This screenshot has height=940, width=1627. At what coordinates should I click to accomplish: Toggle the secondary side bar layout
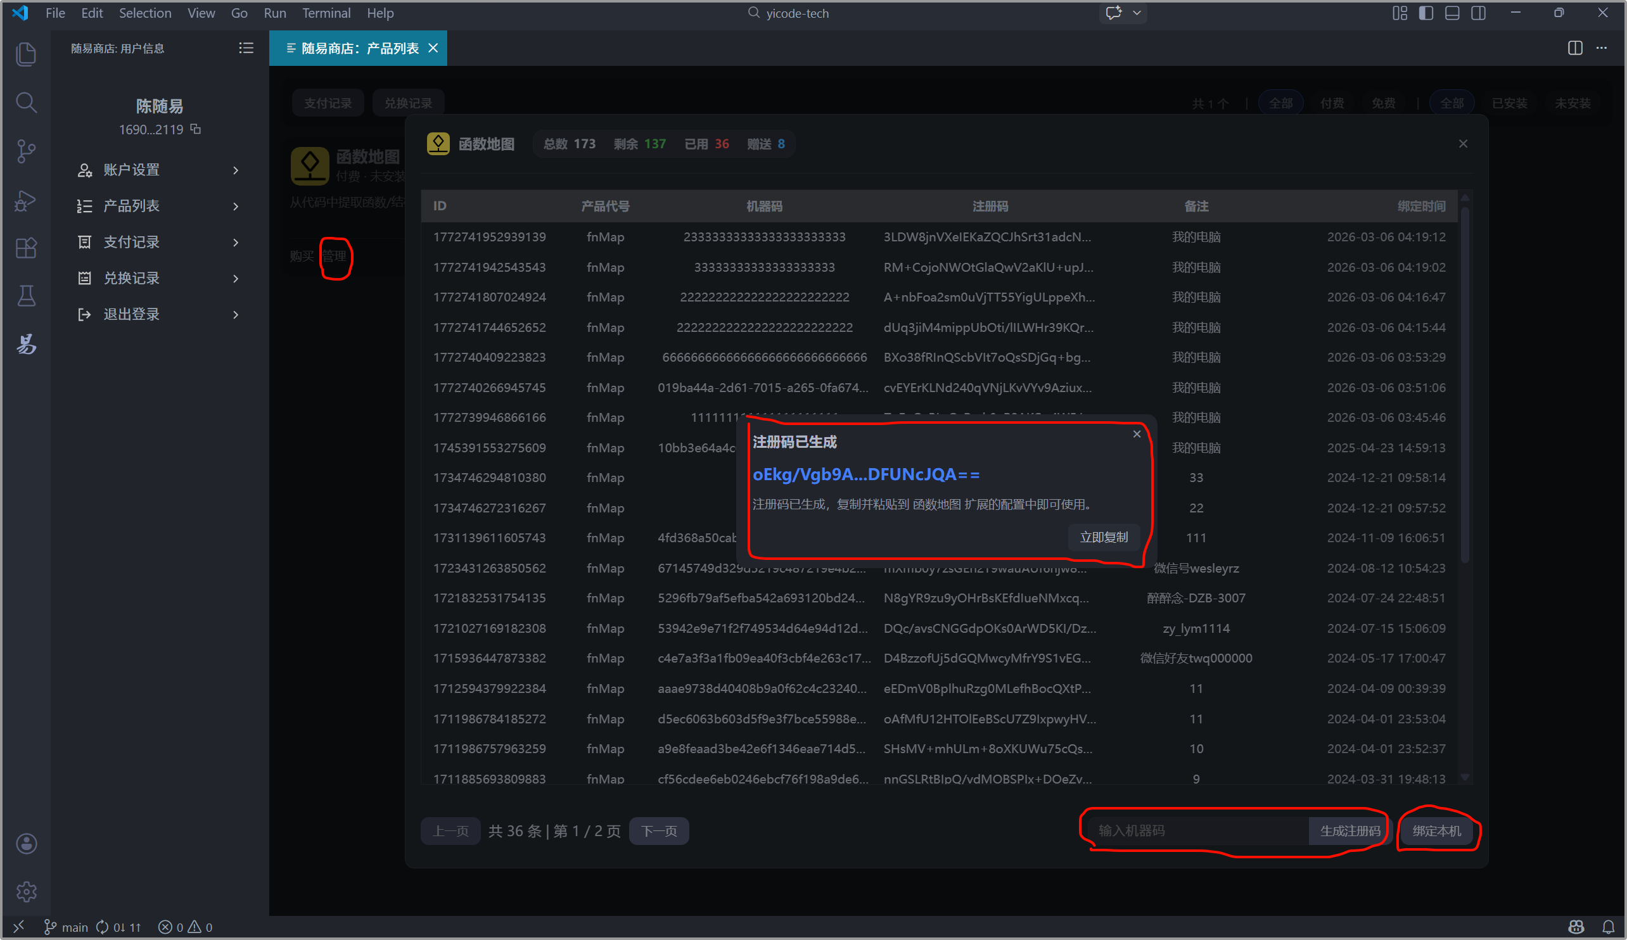coord(1479,13)
